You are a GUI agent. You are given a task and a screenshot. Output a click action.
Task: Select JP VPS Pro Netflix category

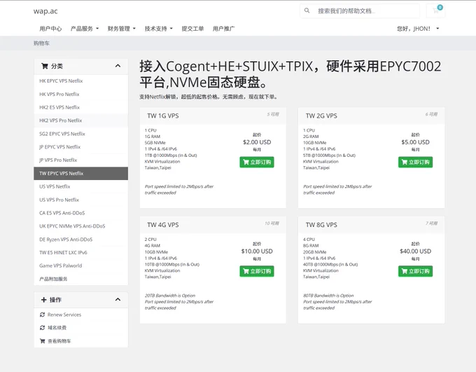pos(80,160)
